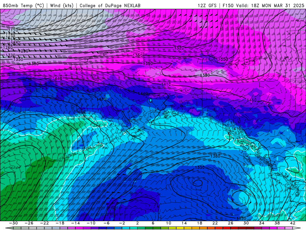The height and width of the screenshot is (230, 306).
Task: Click the 'Wind (kts)' header label
Action: click(x=62, y=5)
